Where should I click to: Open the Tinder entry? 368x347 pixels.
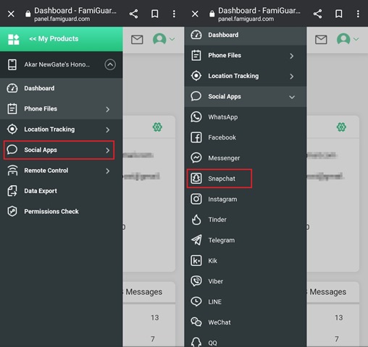246,220
